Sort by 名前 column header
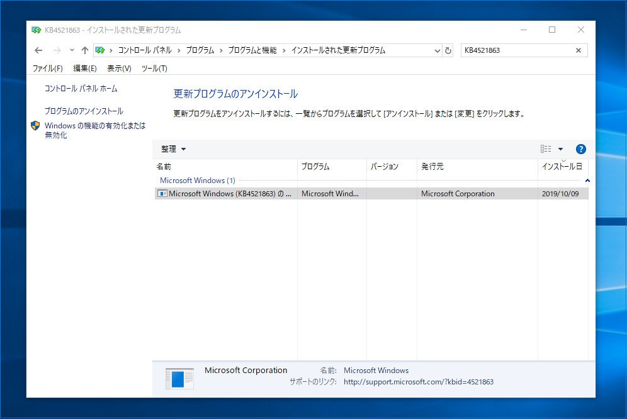The width and height of the screenshot is (627, 419). tap(225, 166)
